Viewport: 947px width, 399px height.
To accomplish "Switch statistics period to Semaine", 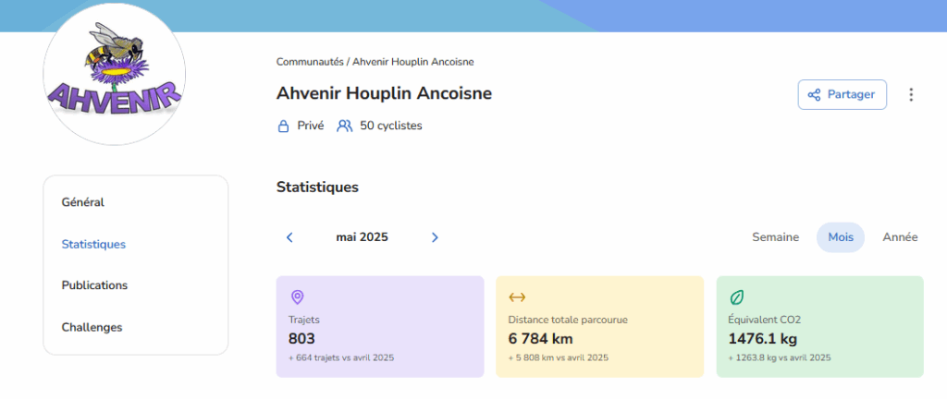I will coord(776,237).
